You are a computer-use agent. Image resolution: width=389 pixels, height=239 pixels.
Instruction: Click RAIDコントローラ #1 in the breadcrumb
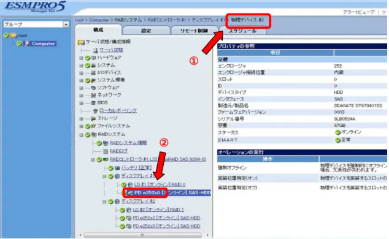pos(167,20)
